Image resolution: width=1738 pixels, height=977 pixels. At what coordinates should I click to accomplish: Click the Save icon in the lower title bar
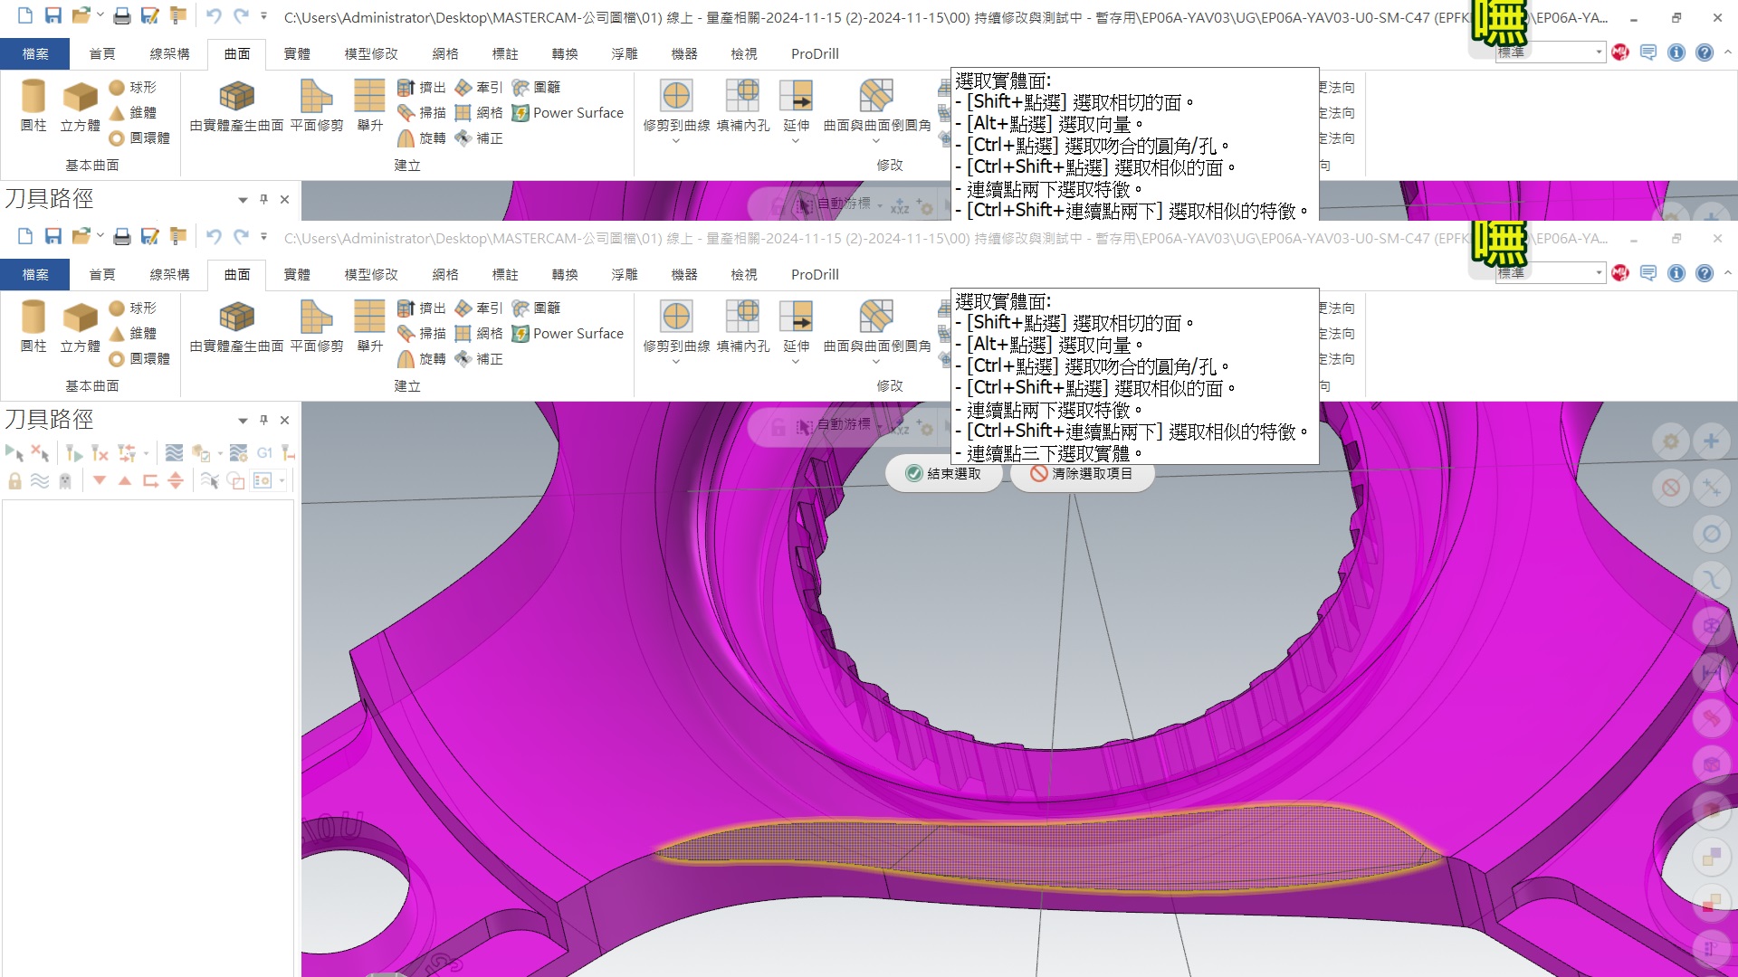pos(53,237)
